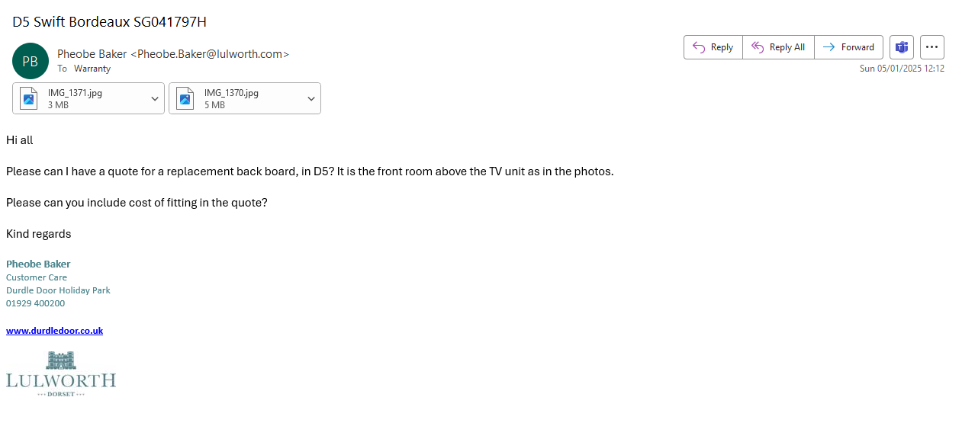
Task: Click sender name Pheobe Baker in header
Action: pos(92,54)
